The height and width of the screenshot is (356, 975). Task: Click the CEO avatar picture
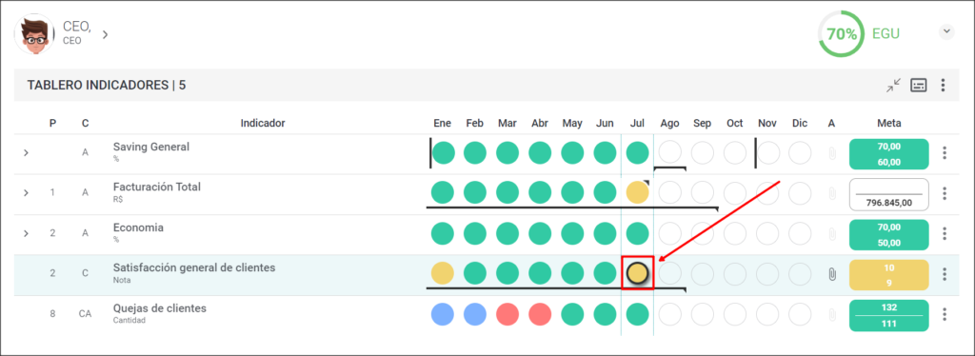point(35,34)
